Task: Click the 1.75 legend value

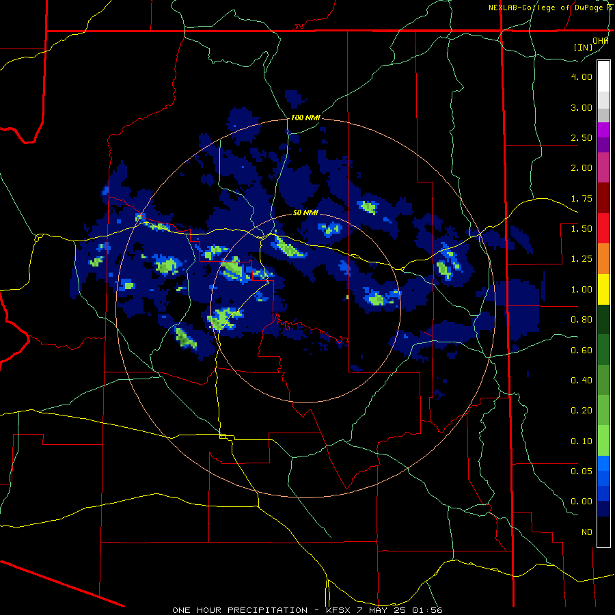Action: point(582,198)
